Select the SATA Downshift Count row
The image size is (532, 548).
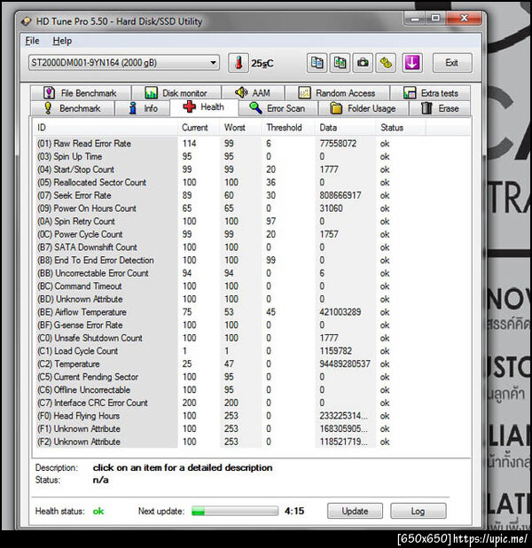pos(231,247)
